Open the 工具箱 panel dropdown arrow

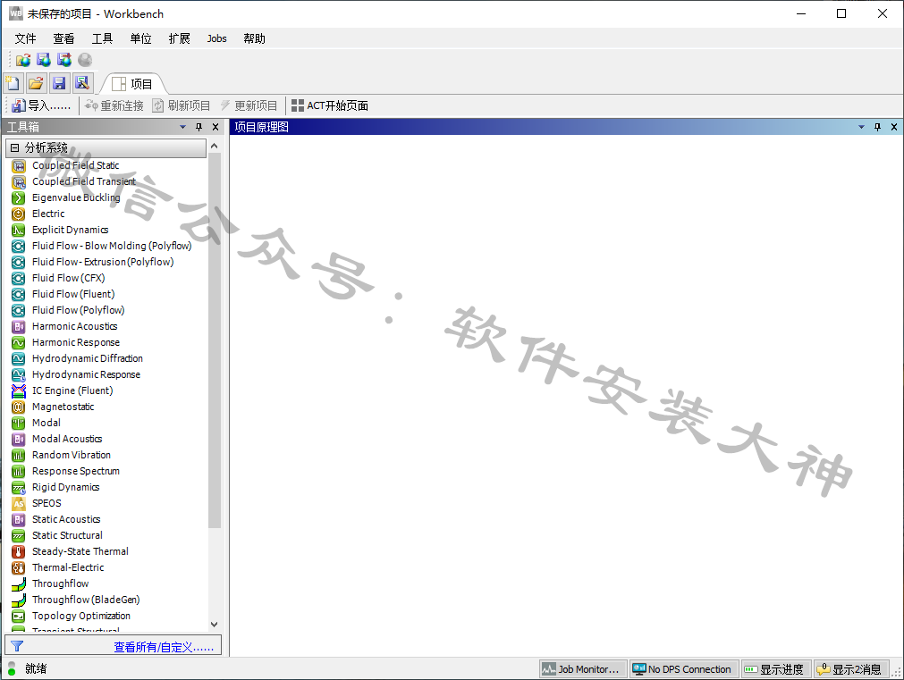[x=182, y=127]
